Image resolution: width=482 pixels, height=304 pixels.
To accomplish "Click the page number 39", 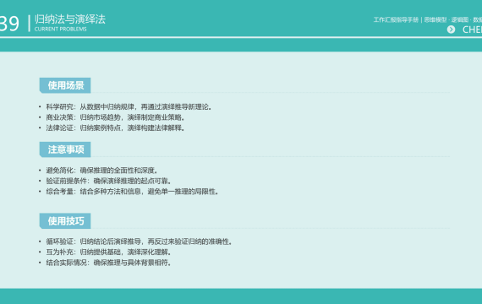I will click(9, 24).
